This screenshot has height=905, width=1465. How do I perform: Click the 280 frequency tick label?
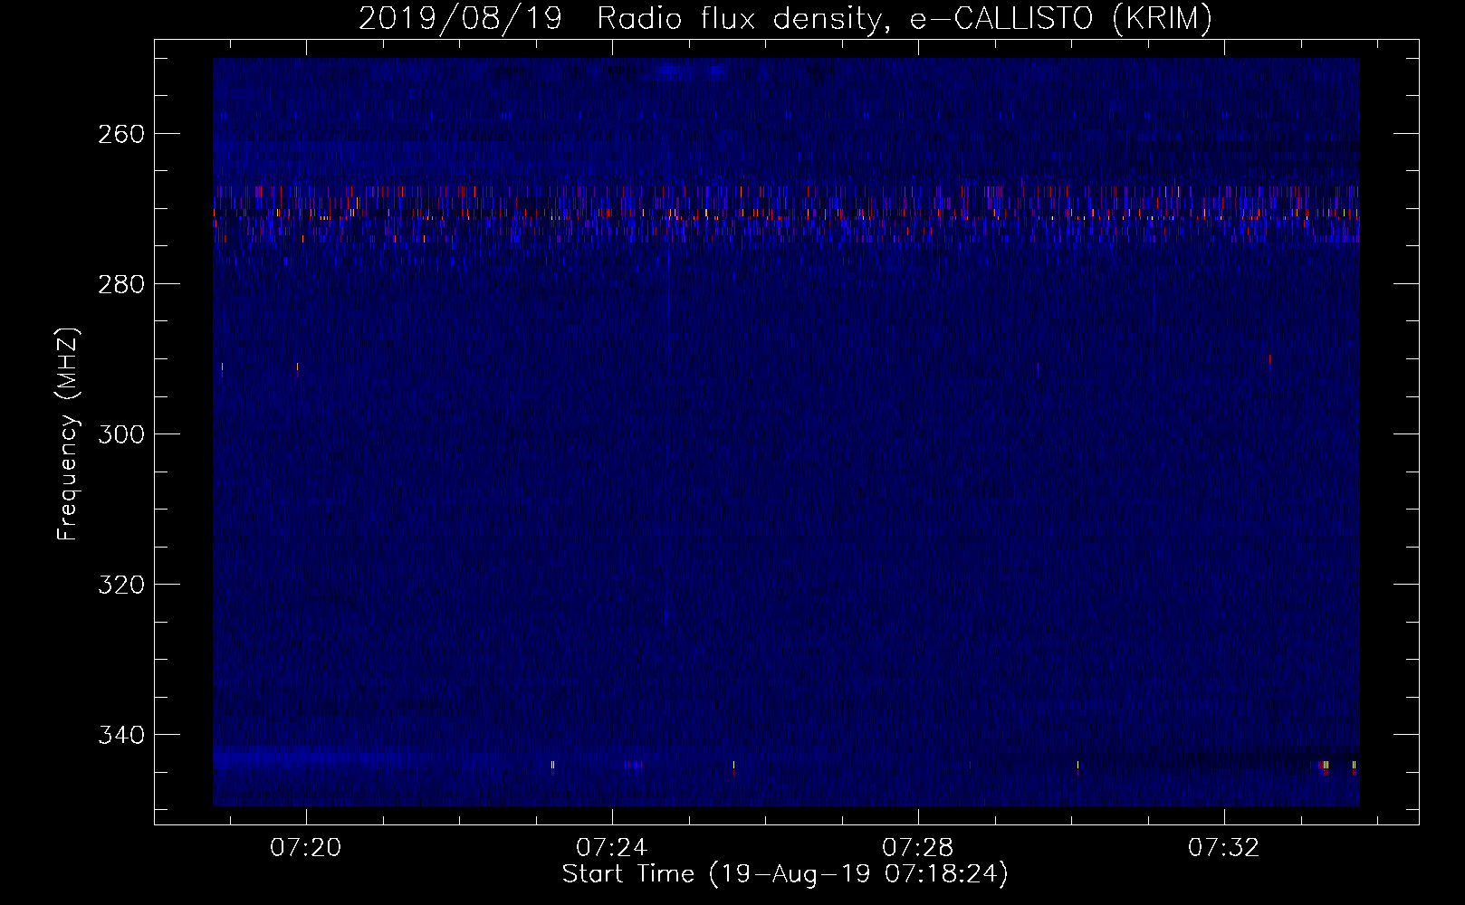tap(121, 284)
